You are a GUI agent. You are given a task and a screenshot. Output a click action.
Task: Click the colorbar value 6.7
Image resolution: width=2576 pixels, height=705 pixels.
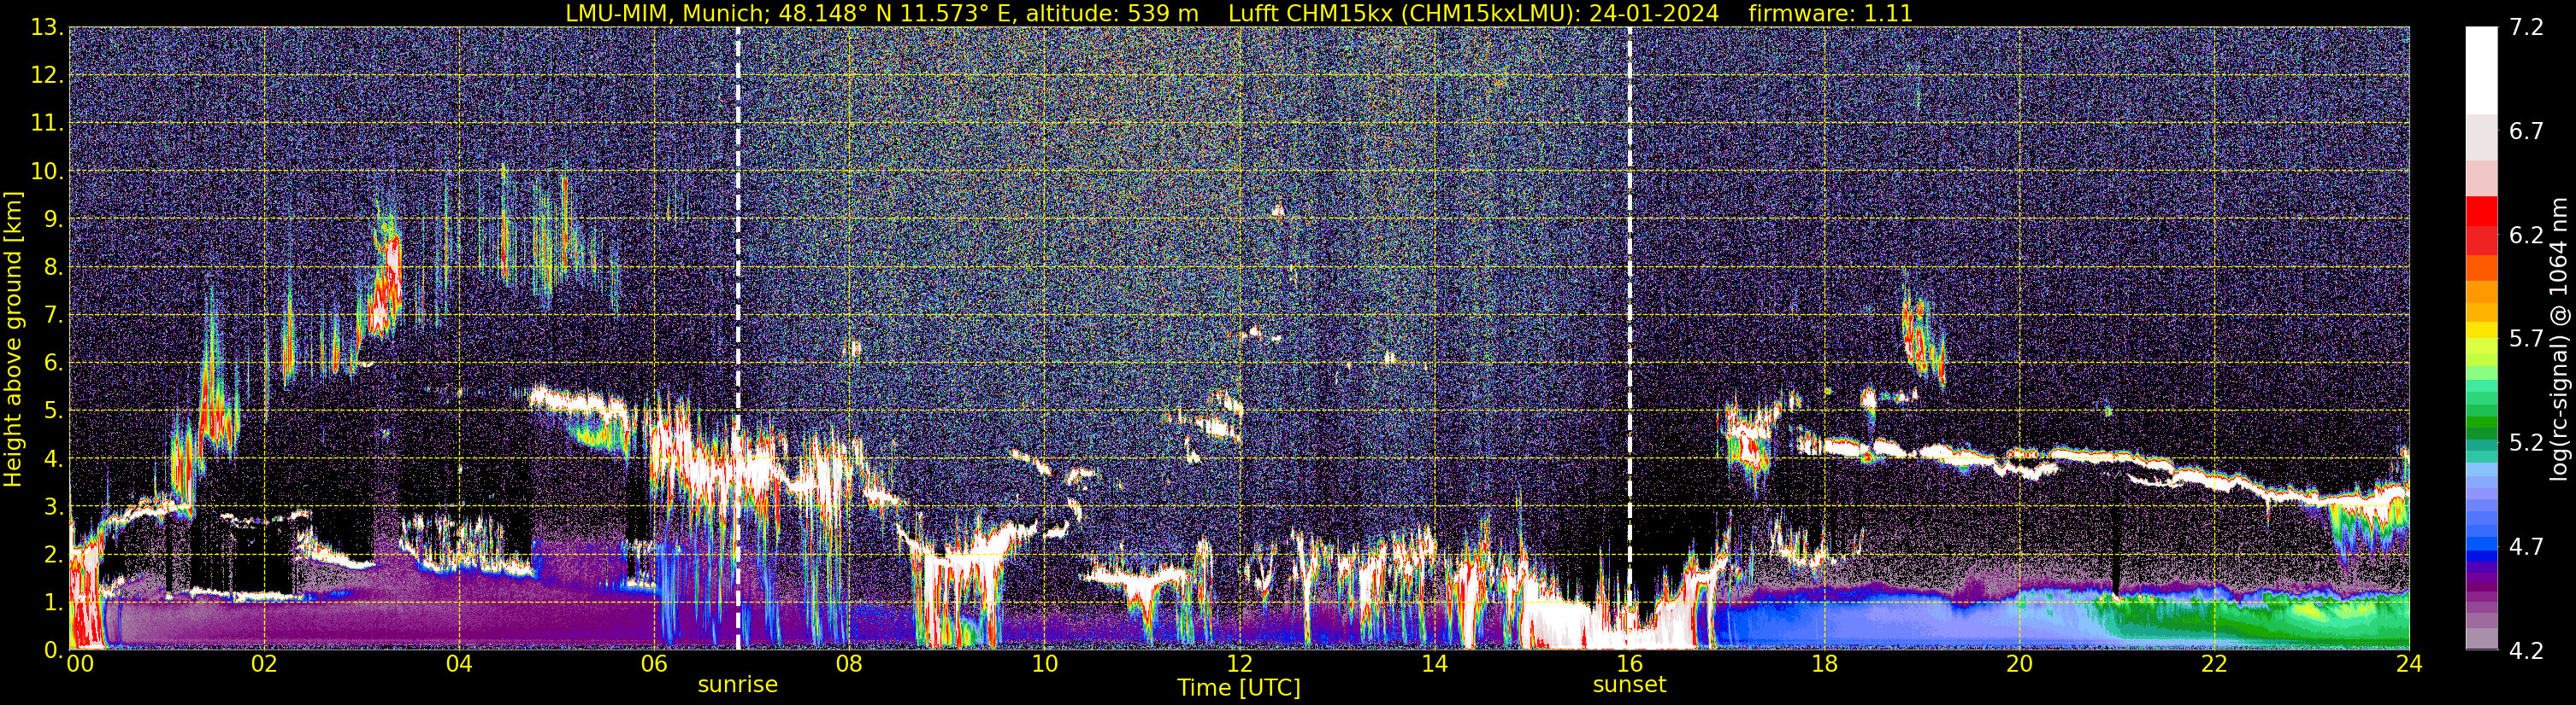pos(2526,131)
